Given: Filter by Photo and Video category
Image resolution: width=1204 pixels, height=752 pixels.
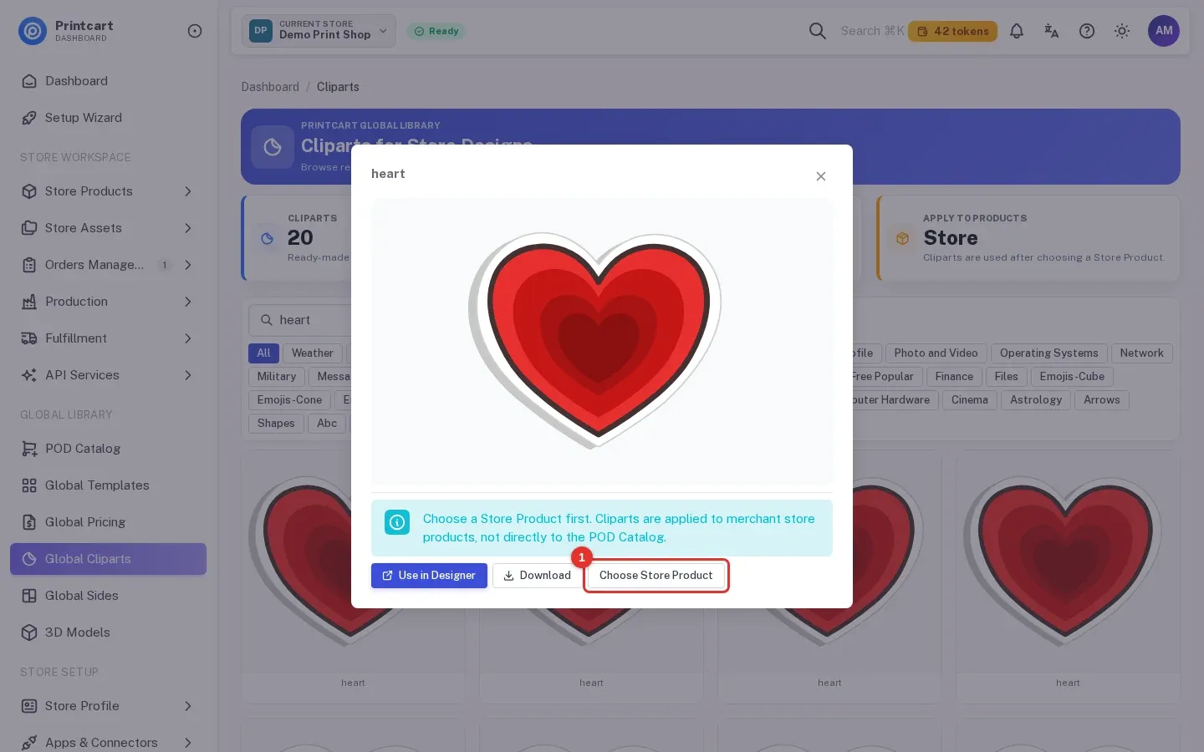Looking at the screenshot, I should coord(936,353).
